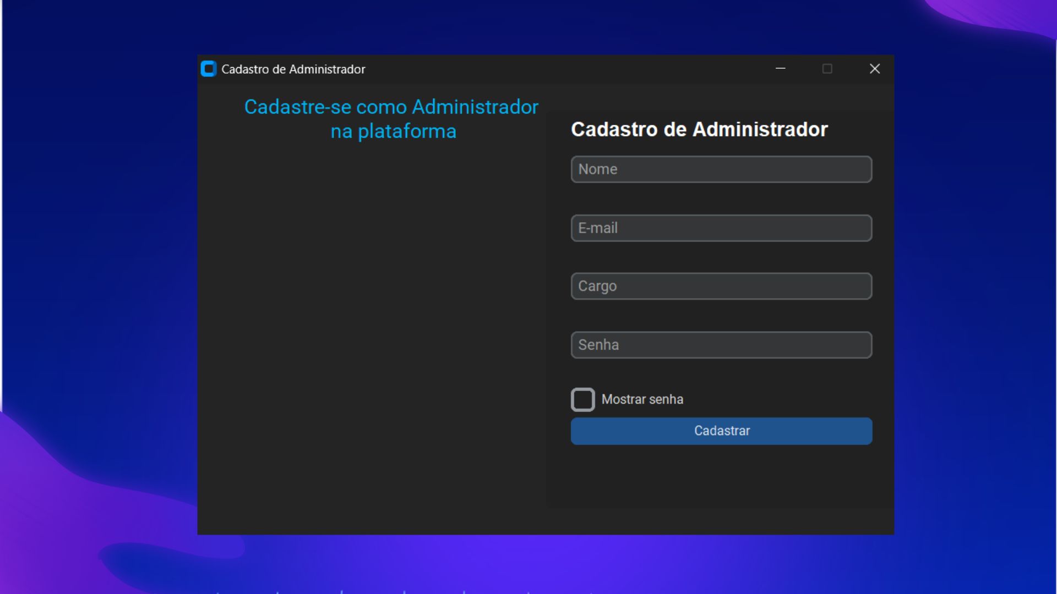Click the 'Mostrar senha' label text
Image resolution: width=1057 pixels, height=594 pixels.
coord(642,400)
